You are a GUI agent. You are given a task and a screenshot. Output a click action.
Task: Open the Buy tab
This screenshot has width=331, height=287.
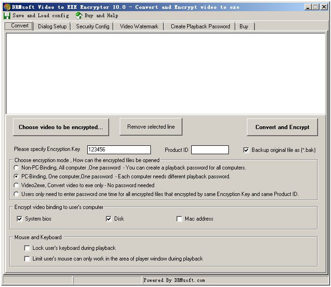(244, 26)
